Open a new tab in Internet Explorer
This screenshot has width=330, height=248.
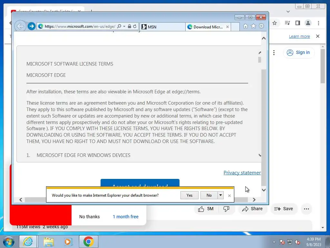point(235,27)
